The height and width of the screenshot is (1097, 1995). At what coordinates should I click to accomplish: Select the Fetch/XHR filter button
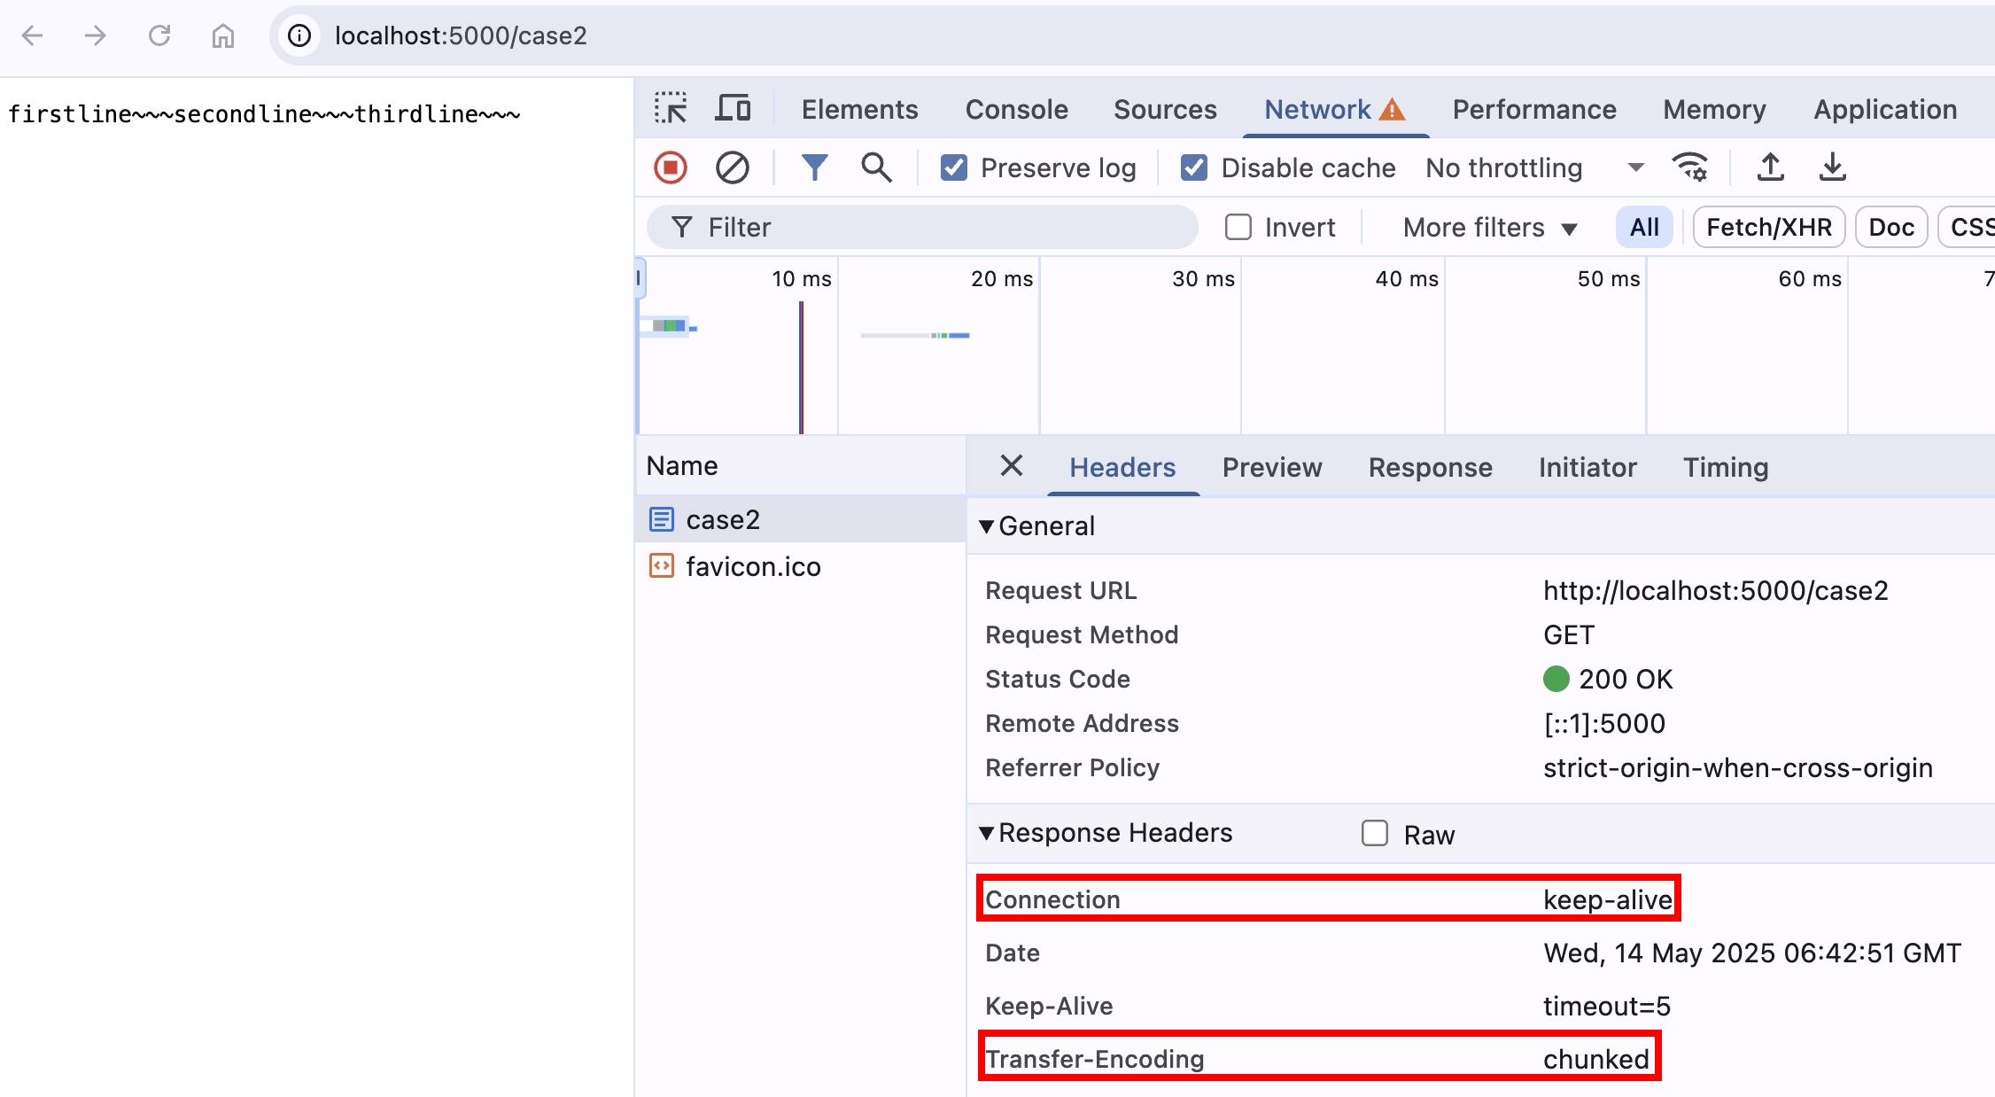pos(1768,228)
